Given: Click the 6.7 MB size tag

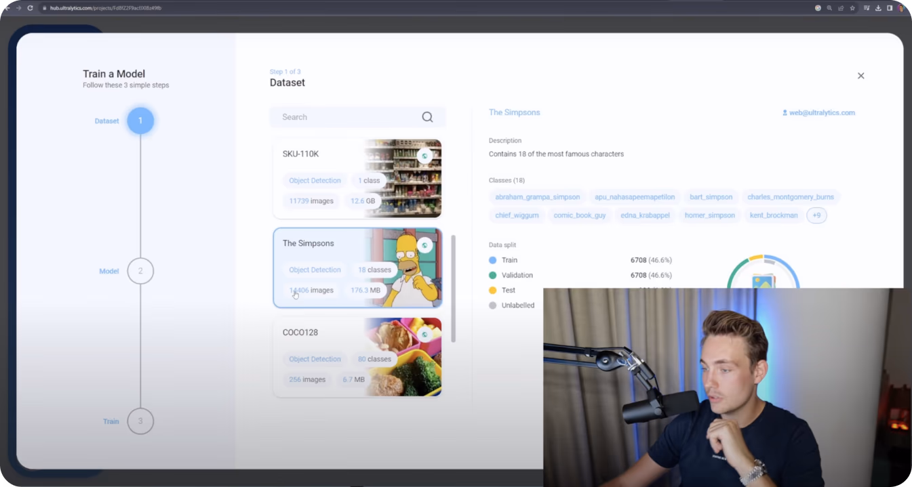Looking at the screenshot, I should click(353, 379).
